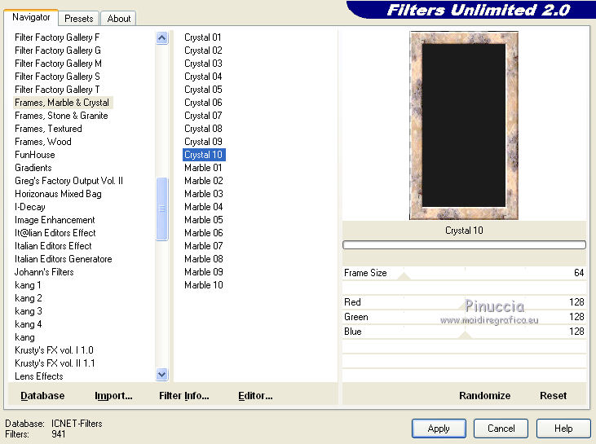Select Filter Factory Gallery S category

(57, 77)
